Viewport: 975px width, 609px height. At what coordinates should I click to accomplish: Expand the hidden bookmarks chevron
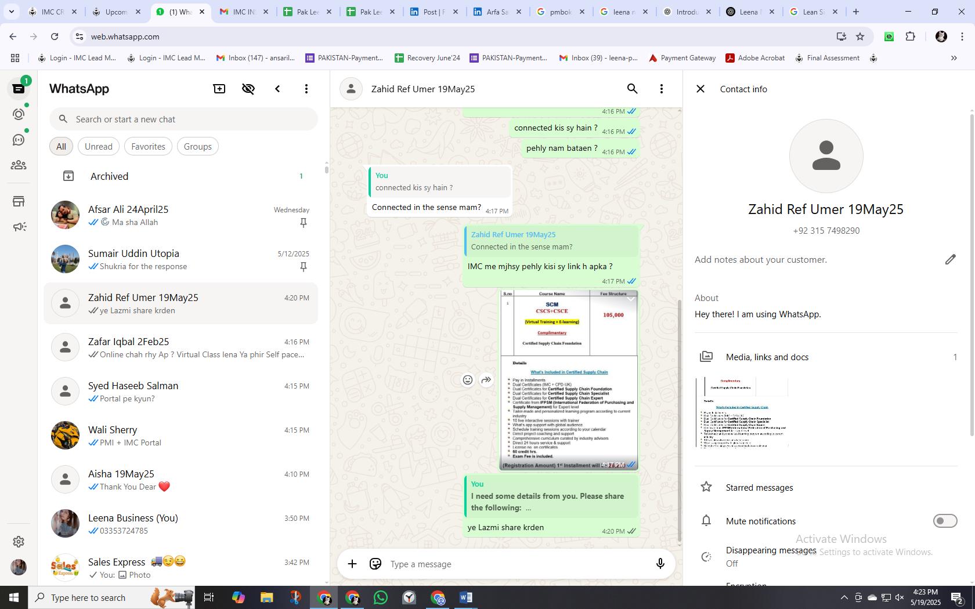pos(954,58)
